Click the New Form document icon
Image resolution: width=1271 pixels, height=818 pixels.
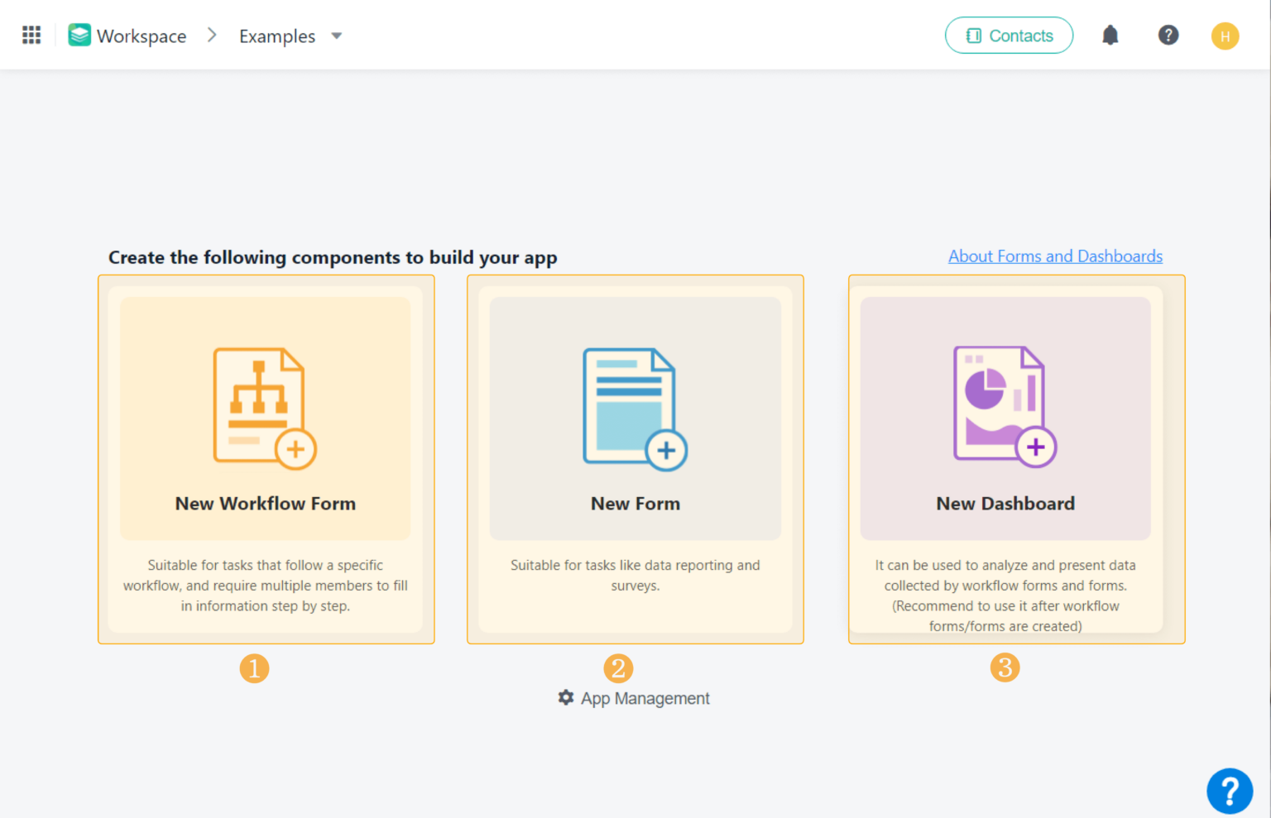click(635, 405)
